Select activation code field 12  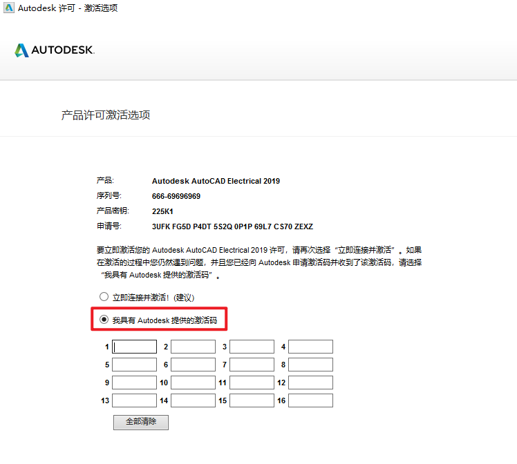tap(310, 383)
